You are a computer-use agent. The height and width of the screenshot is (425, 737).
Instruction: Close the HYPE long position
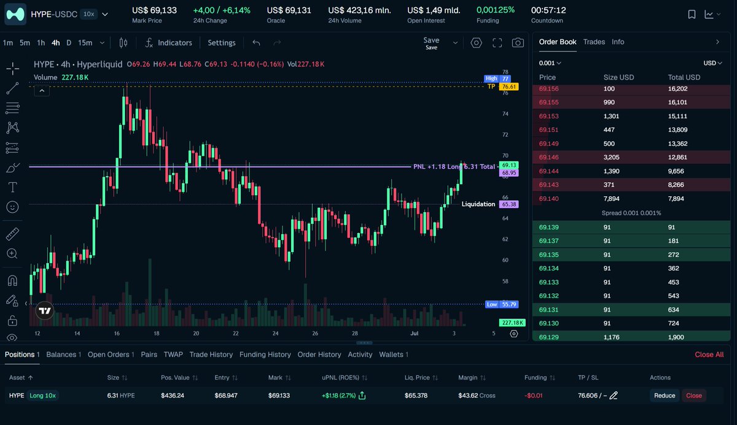click(694, 396)
